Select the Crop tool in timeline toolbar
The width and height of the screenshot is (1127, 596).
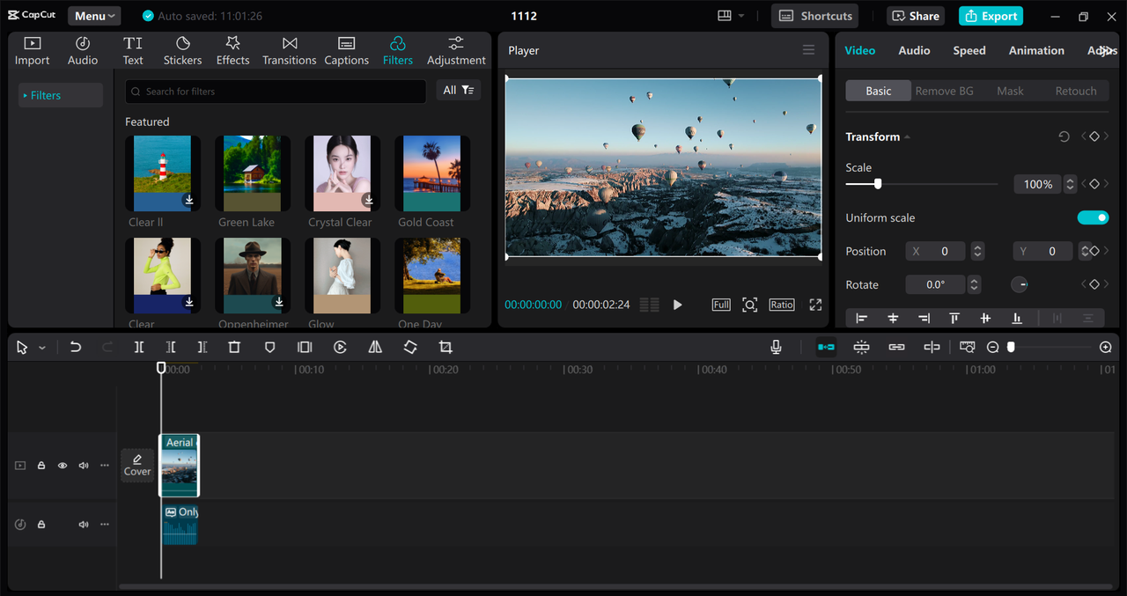pos(446,348)
